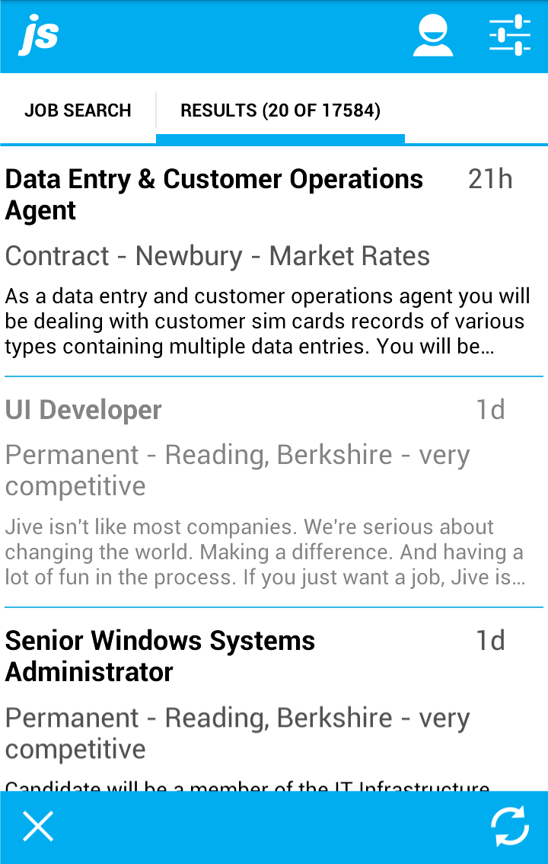Tap the 1d label beside UI Developer

click(x=489, y=410)
